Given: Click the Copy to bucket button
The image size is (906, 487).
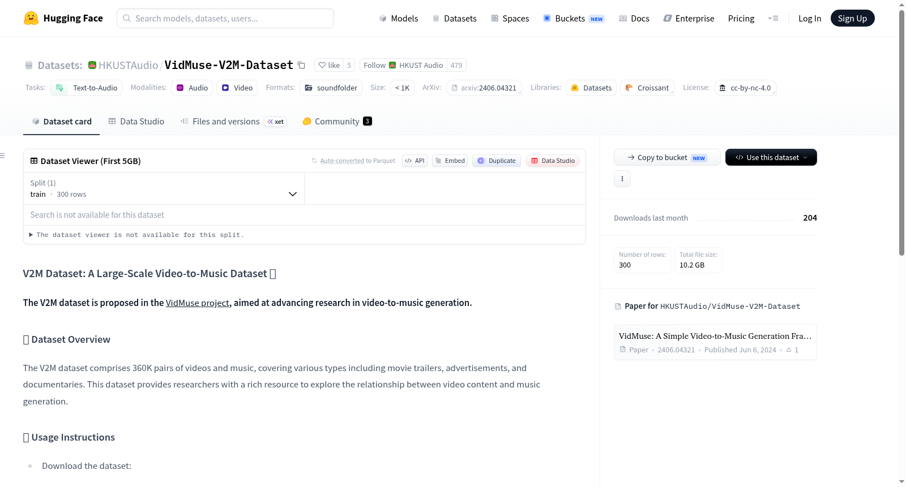Looking at the screenshot, I should pyautogui.click(x=667, y=157).
